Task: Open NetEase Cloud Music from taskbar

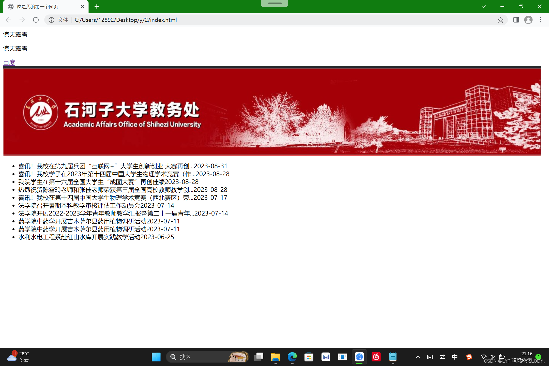Action: click(x=376, y=357)
